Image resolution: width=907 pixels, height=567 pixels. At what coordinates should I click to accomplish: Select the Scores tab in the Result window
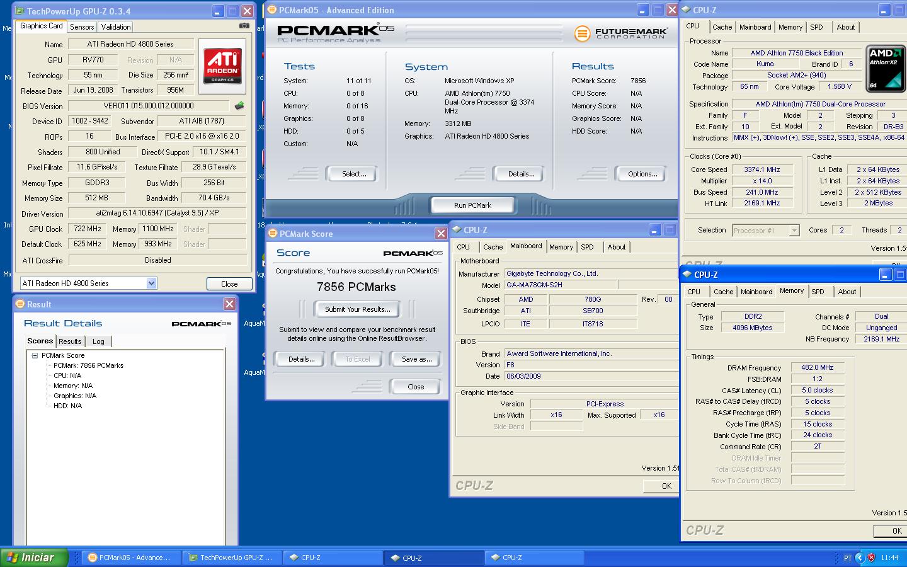coord(40,341)
